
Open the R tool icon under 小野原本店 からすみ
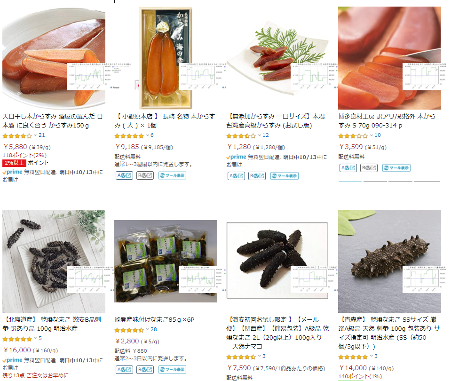click(145, 175)
